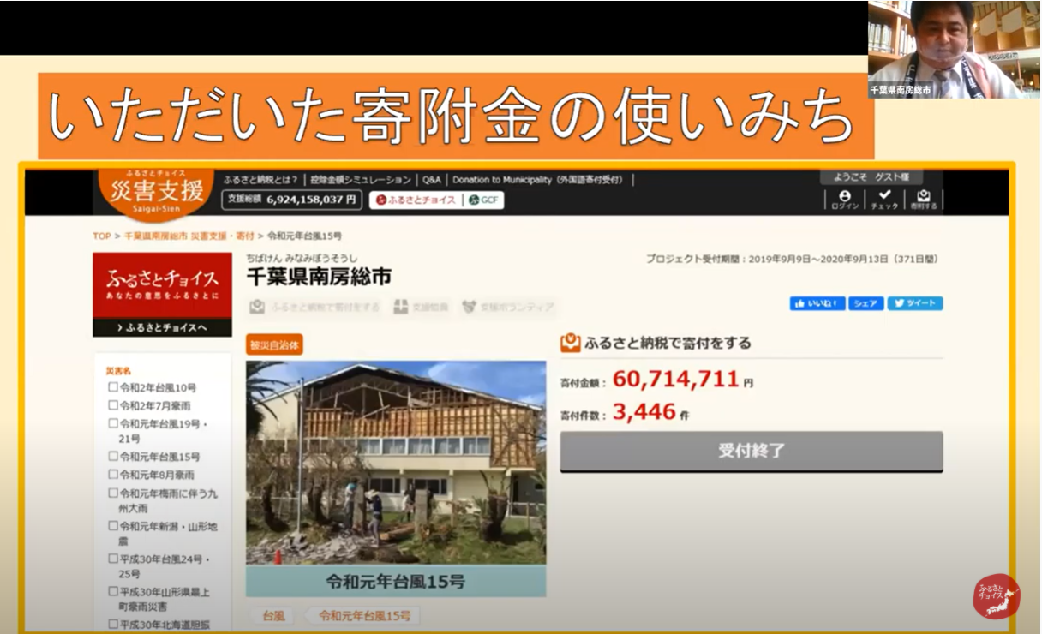This screenshot has width=1042, height=634.
Task: Expand the ふるさとチョイスへ chevron link
Action: [x=162, y=327]
